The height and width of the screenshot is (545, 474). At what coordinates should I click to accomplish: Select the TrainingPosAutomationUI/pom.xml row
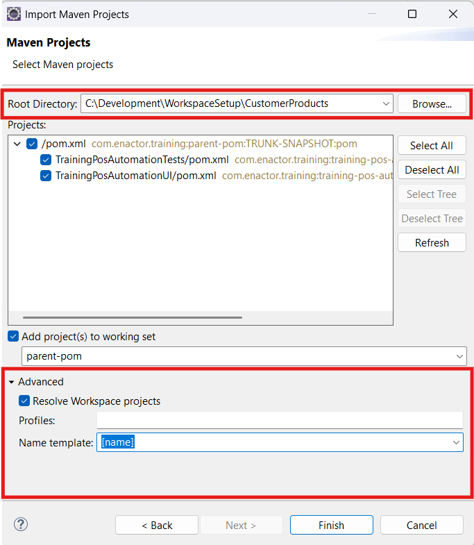(x=216, y=176)
